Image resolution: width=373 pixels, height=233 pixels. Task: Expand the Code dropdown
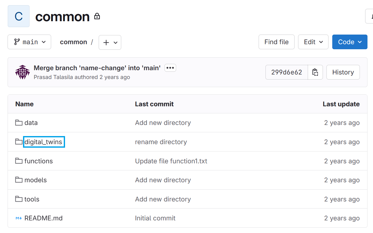(349, 42)
